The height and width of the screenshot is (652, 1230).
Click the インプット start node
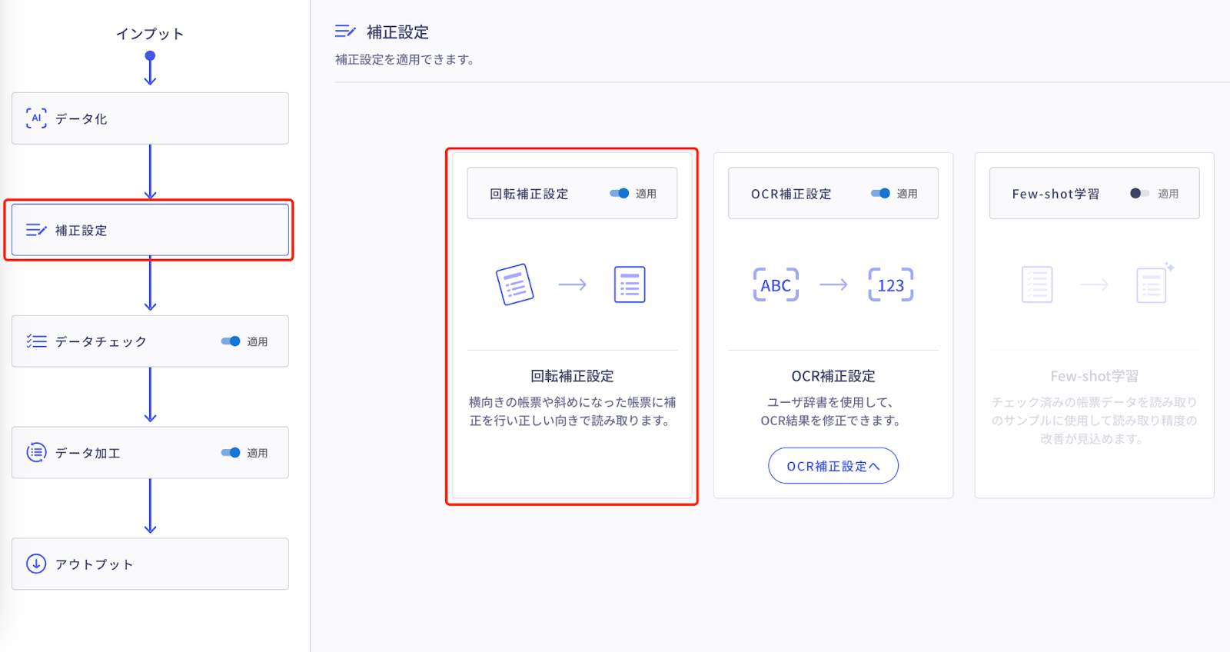(150, 55)
